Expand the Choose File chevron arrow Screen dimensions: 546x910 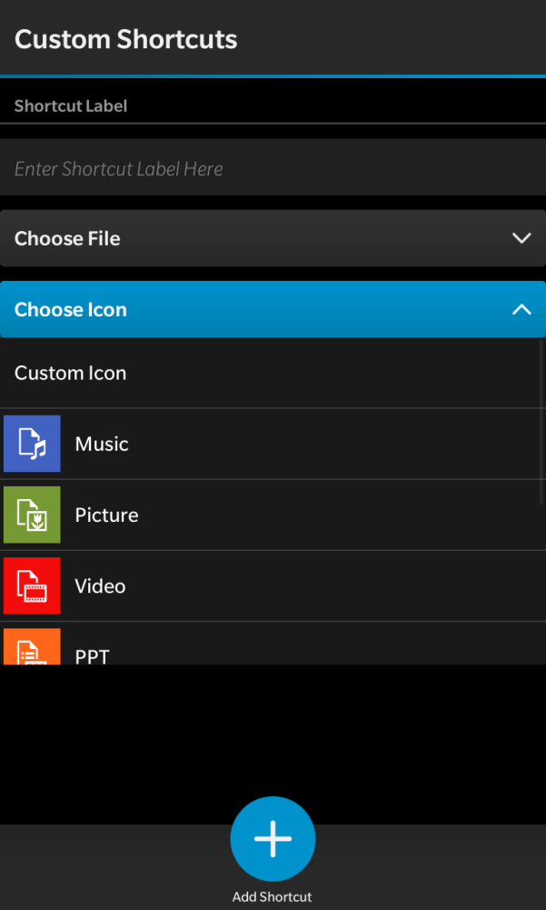(521, 238)
